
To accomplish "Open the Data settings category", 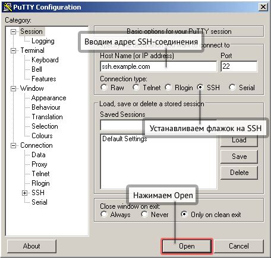I will click(39, 155).
